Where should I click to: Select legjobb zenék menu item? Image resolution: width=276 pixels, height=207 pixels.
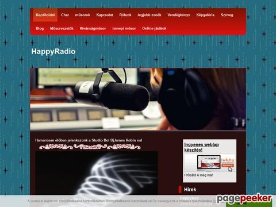[x=149, y=15]
